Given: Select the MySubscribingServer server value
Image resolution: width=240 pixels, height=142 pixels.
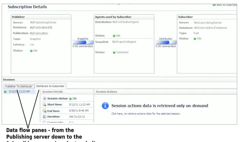Looking at the screenshot, I should (208, 23).
